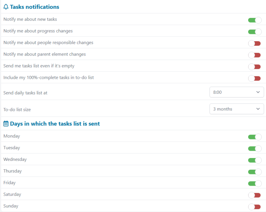Screen dimensions: 266x212
Task: Expand the To-do list size dropdown
Action: tap(236, 109)
